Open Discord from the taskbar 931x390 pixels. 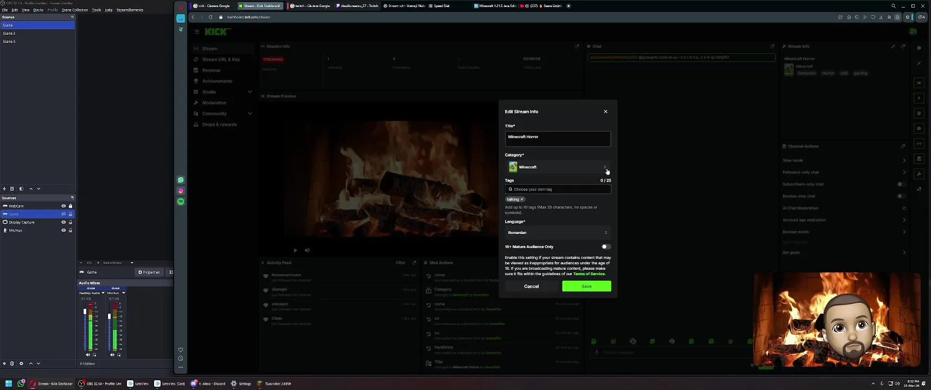click(x=208, y=383)
